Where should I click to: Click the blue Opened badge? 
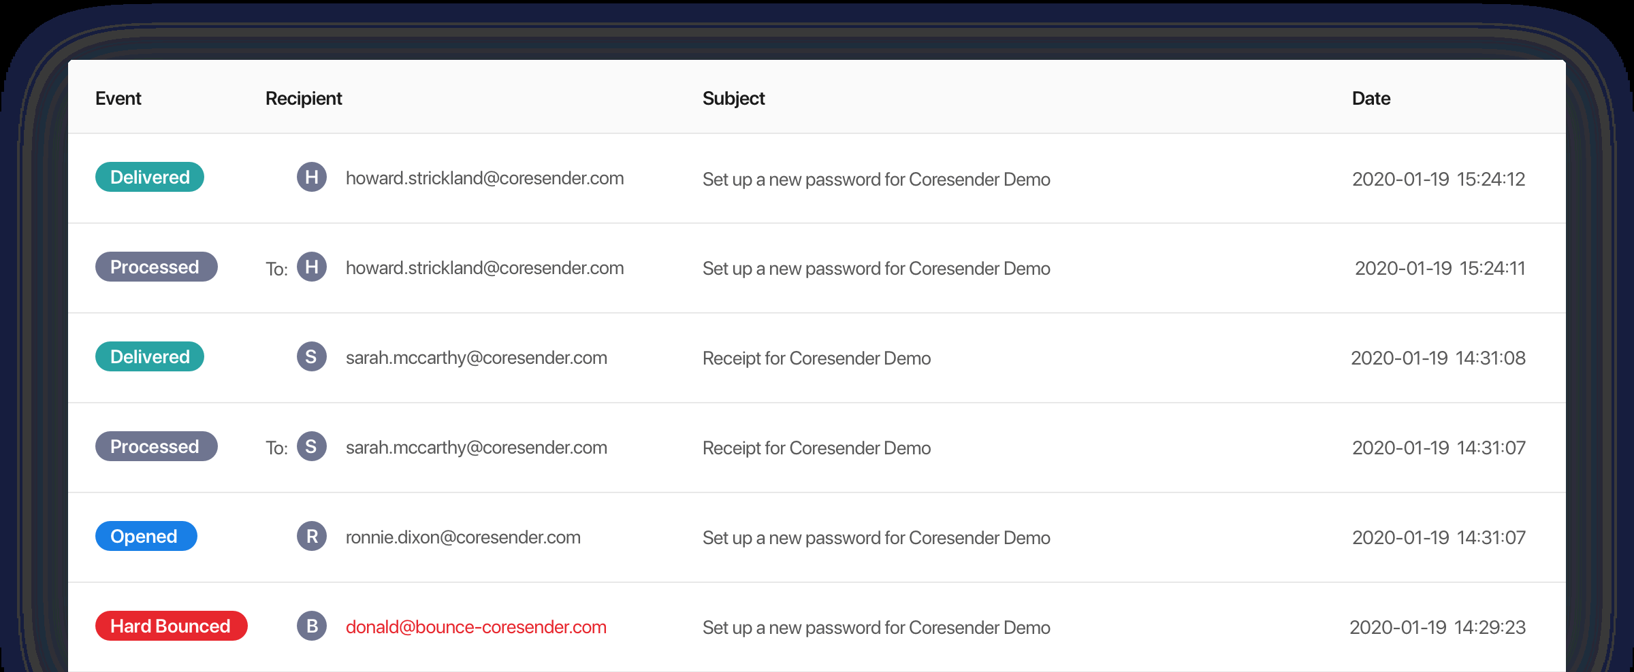[146, 536]
